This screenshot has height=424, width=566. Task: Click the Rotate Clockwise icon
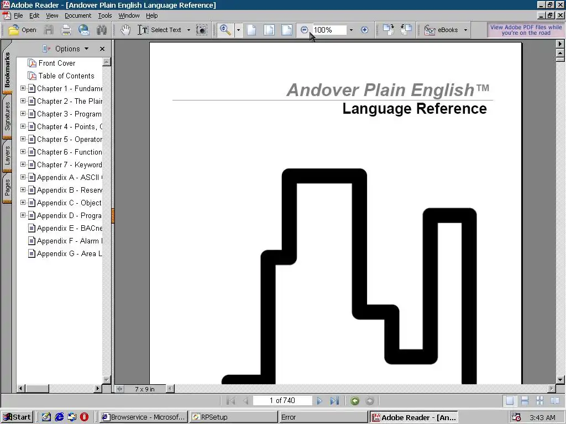389,30
